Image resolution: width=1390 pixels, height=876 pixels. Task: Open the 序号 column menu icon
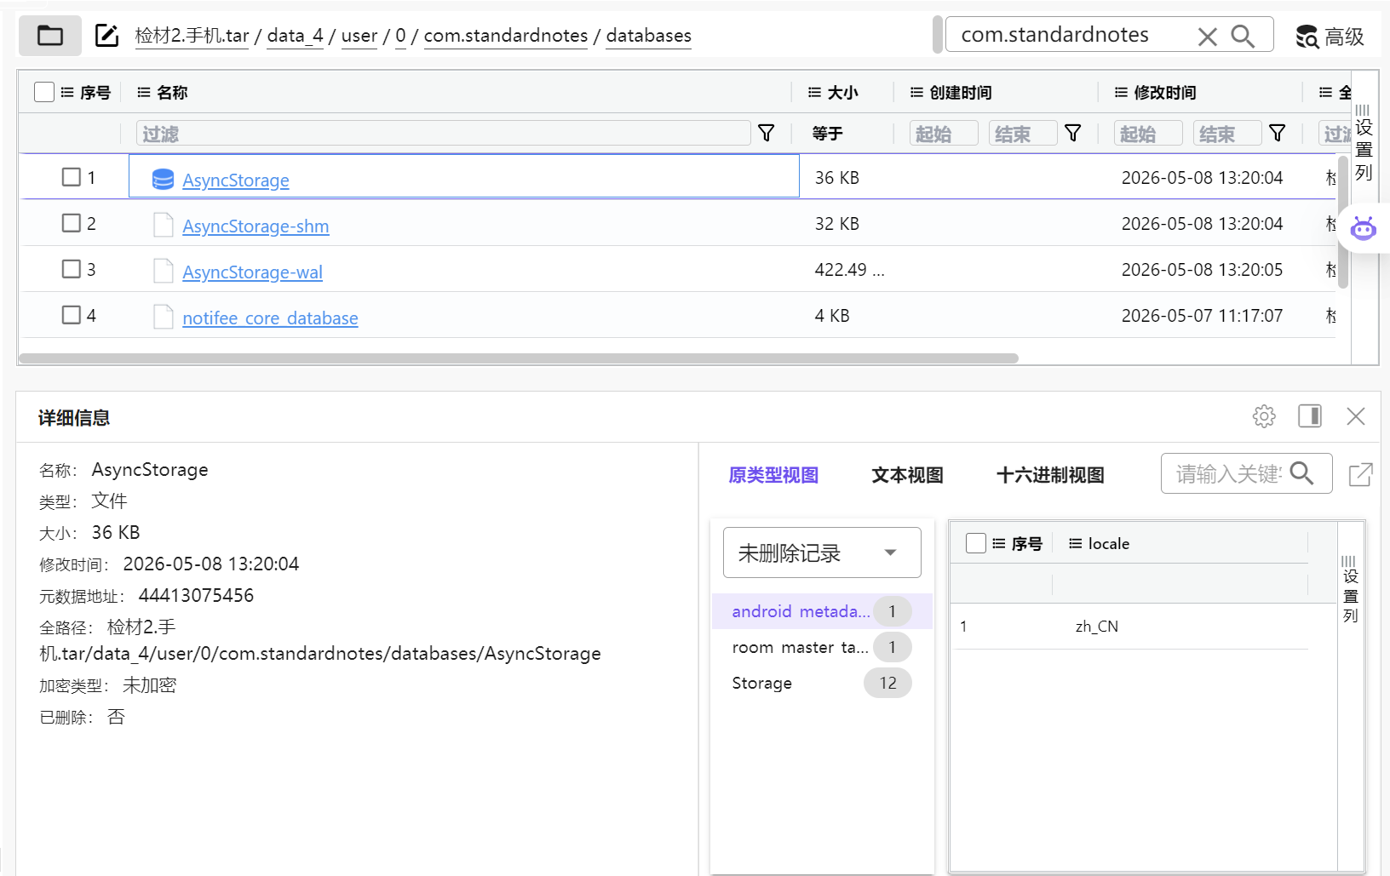click(x=68, y=92)
